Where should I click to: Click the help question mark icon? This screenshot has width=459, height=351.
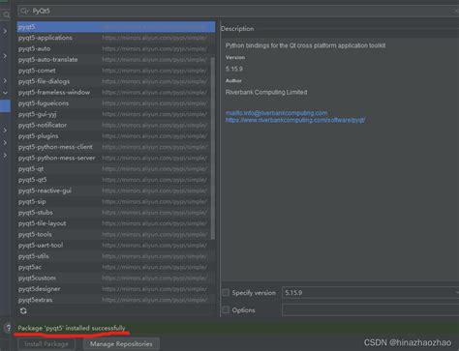pos(8,328)
